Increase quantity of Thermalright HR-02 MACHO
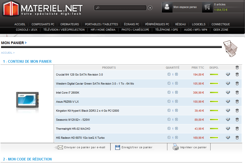This screenshot has width=245, height=163. coord(176,128)
